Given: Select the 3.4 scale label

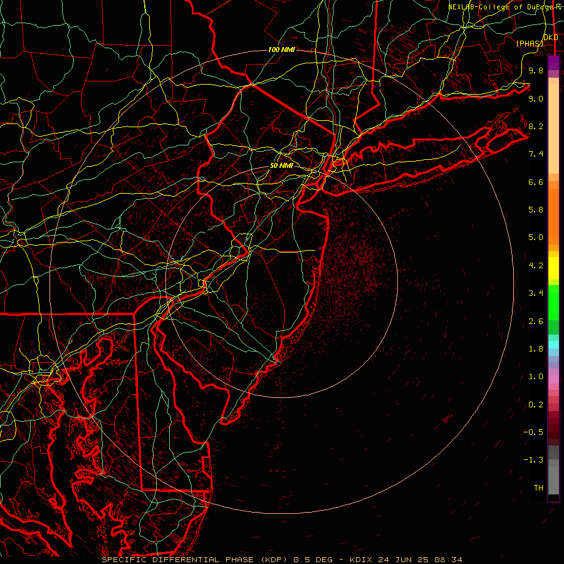Looking at the screenshot, I should click(x=536, y=293).
